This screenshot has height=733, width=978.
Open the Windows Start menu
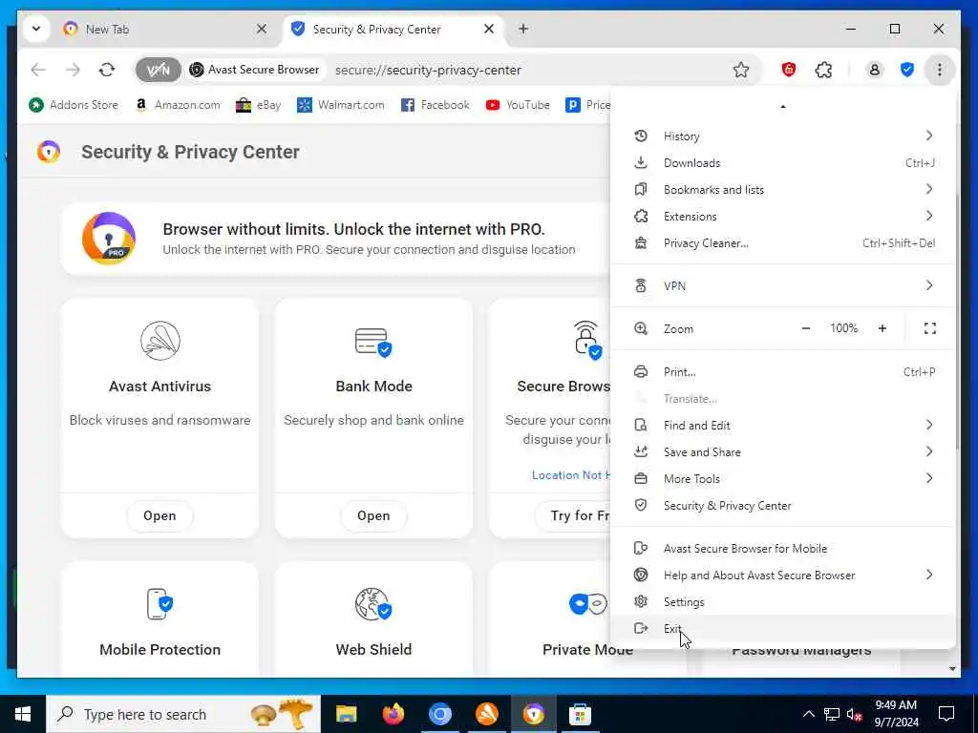23,714
